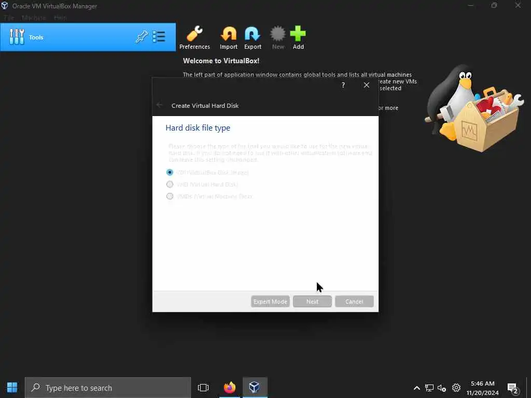Open the Machine menu
The height and width of the screenshot is (398, 531).
point(34,18)
